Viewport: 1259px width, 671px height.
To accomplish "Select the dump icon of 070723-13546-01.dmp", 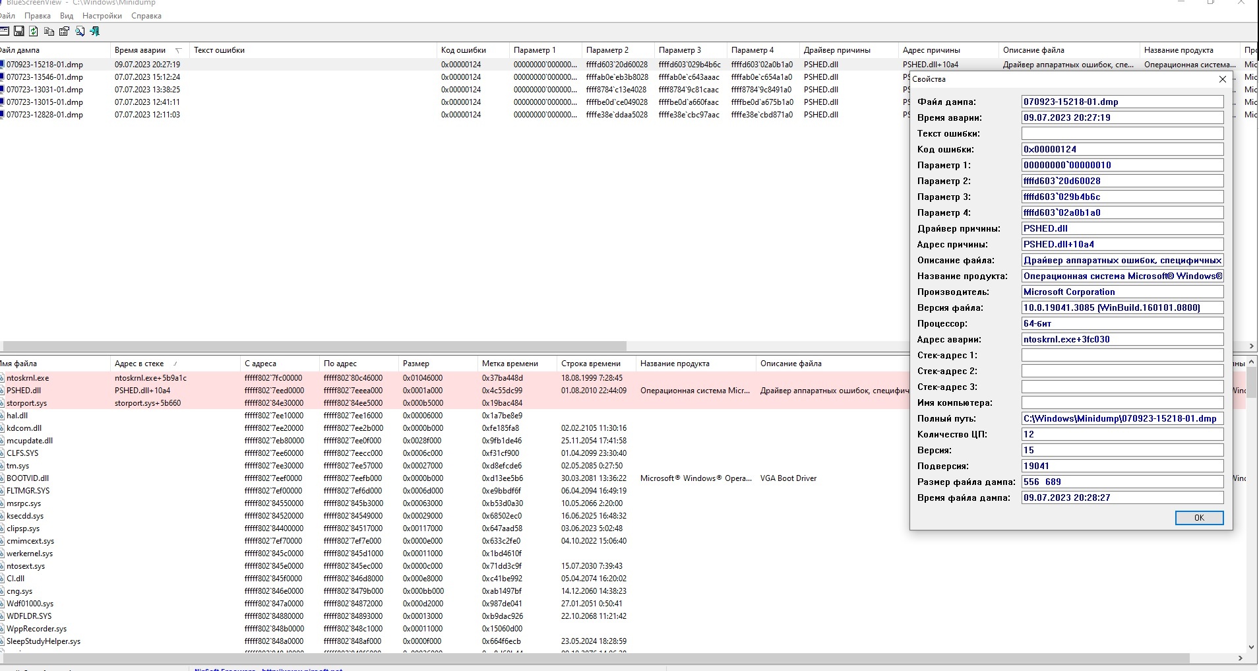I will [2, 77].
